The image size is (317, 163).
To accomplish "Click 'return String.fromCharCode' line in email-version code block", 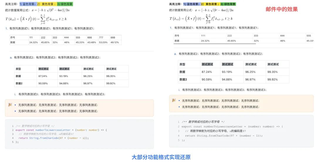I will [224, 136].
